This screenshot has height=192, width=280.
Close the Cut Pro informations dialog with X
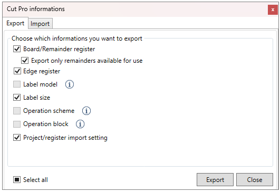tap(273, 10)
